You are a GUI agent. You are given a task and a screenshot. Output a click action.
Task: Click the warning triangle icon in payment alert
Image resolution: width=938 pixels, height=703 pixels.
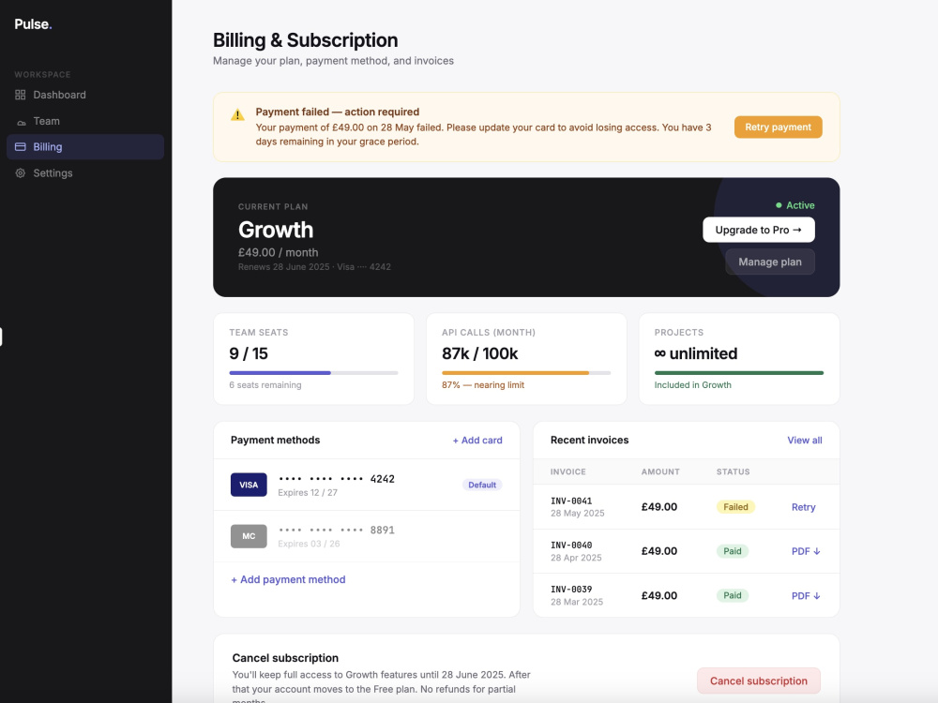click(237, 114)
